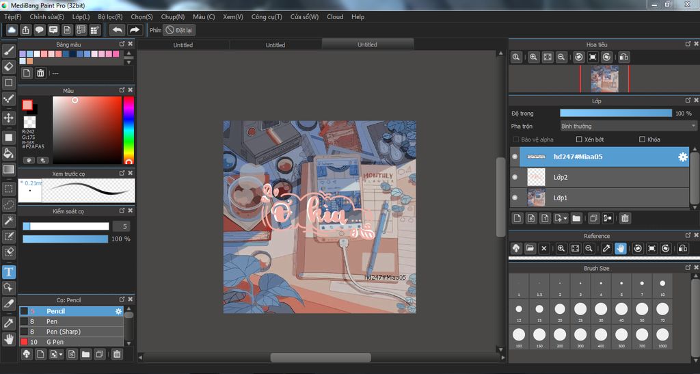
Task: Create a new layer in Lớp panel
Action: pyautogui.click(x=517, y=218)
